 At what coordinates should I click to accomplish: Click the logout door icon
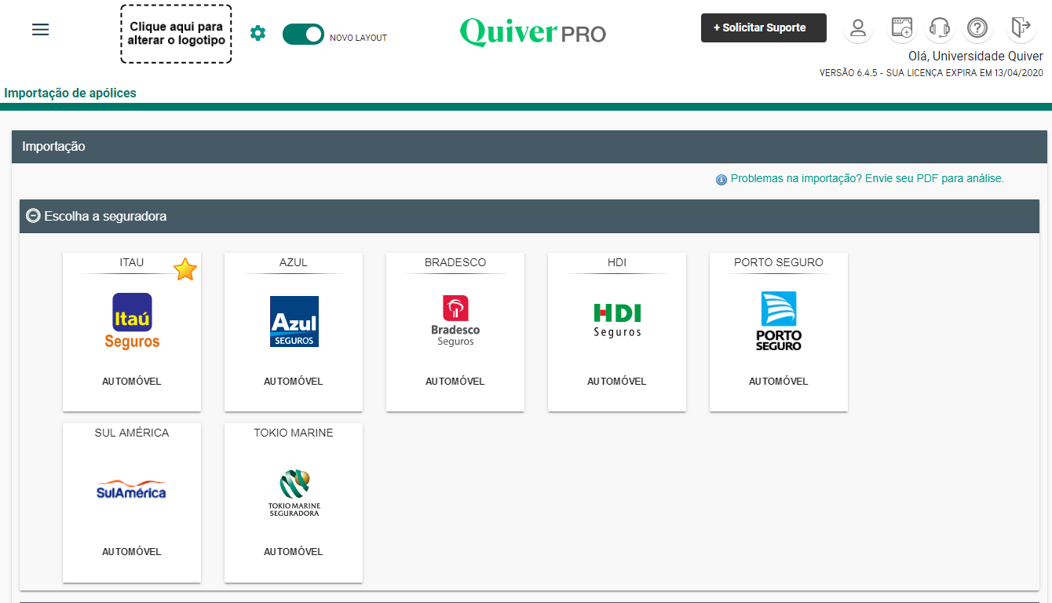point(1020,27)
